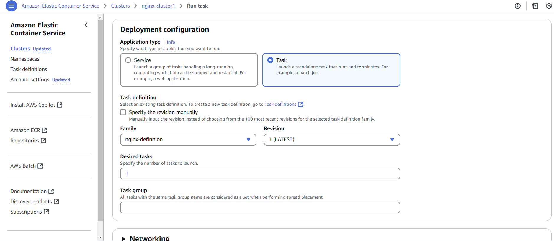Click the external link icon next to Task definitions
The image size is (554, 241).
(300, 104)
